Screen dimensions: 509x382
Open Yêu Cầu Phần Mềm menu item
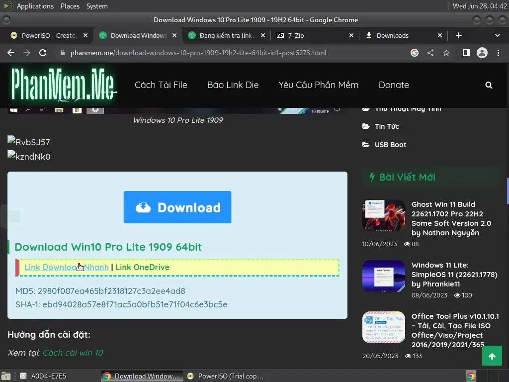pyautogui.click(x=319, y=85)
